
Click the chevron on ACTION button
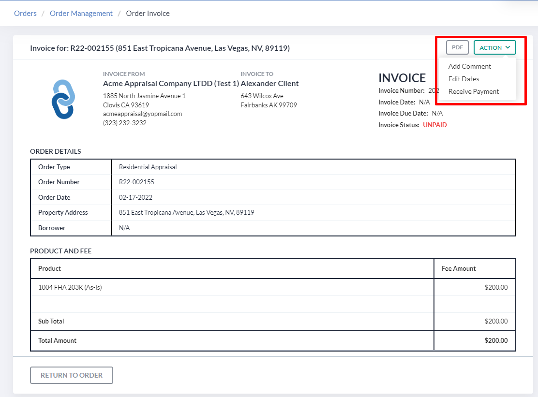point(508,47)
